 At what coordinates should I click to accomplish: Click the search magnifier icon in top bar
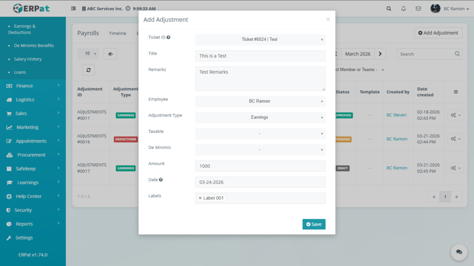[389, 8]
